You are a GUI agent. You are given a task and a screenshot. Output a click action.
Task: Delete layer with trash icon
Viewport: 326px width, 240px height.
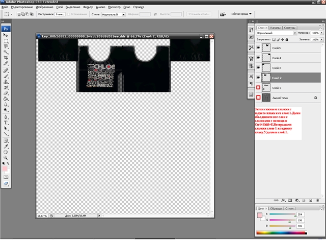(x=317, y=200)
